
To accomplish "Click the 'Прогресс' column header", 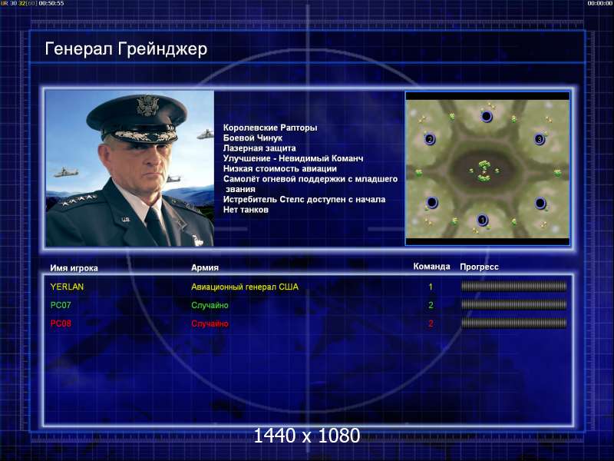I will 479,267.
